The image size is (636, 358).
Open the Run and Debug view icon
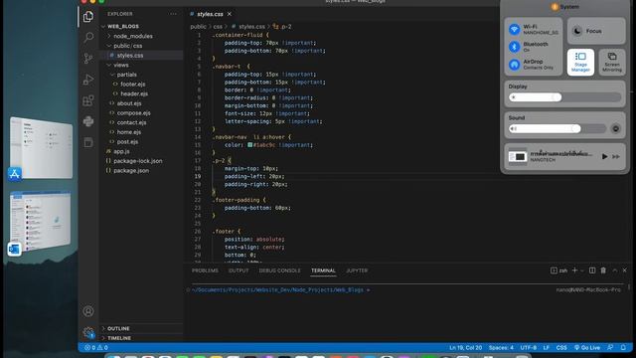[x=88, y=80]
